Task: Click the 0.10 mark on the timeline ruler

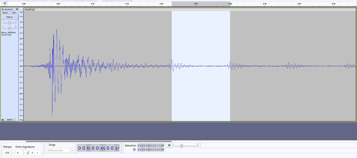Action: (x=93, y=3)
